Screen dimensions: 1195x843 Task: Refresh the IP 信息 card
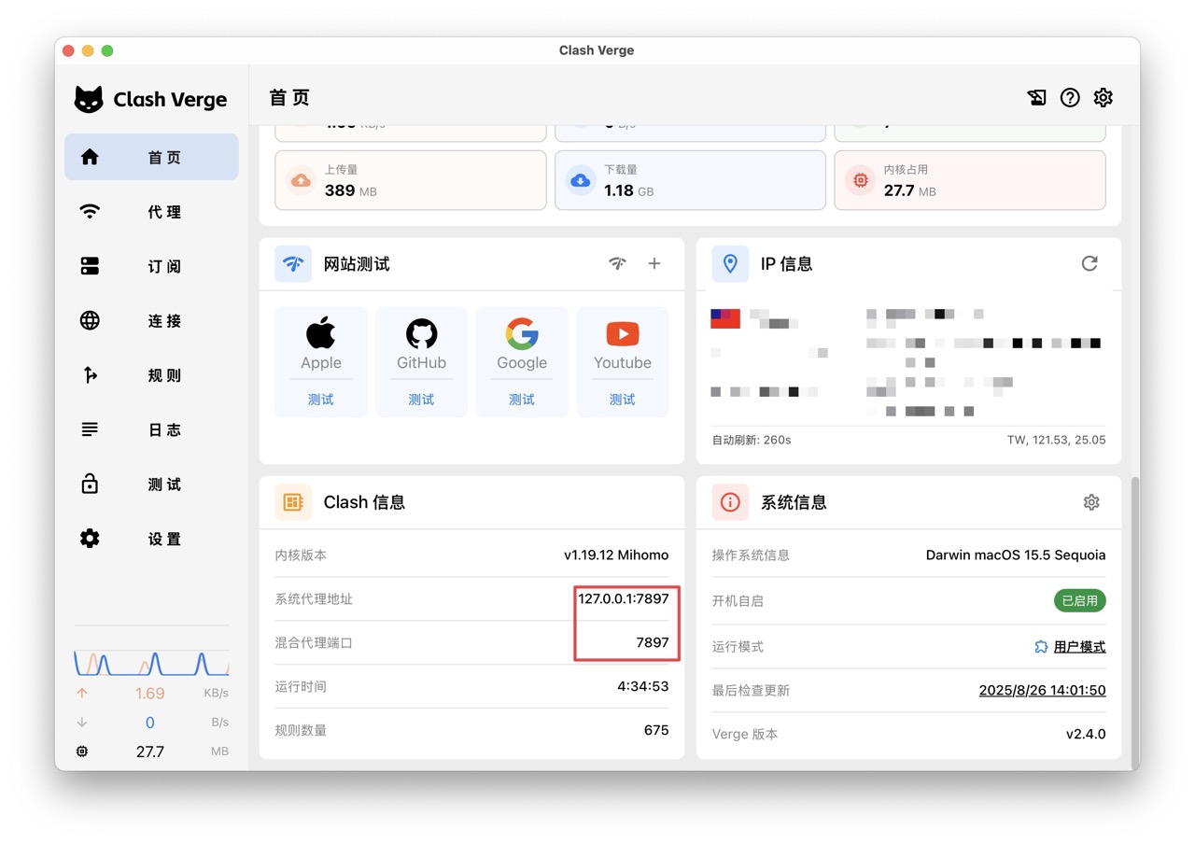pos(1090,263)
